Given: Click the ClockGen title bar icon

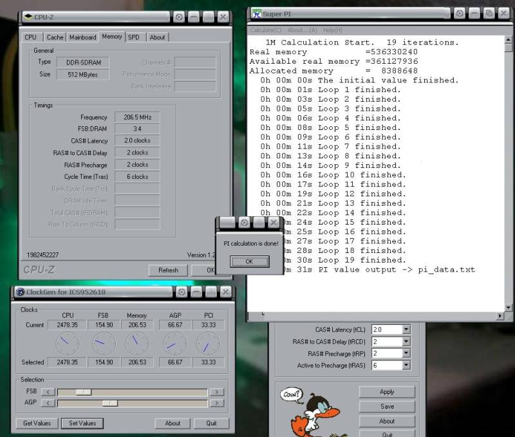Looking at the screenshot, I should click(21, 292).
